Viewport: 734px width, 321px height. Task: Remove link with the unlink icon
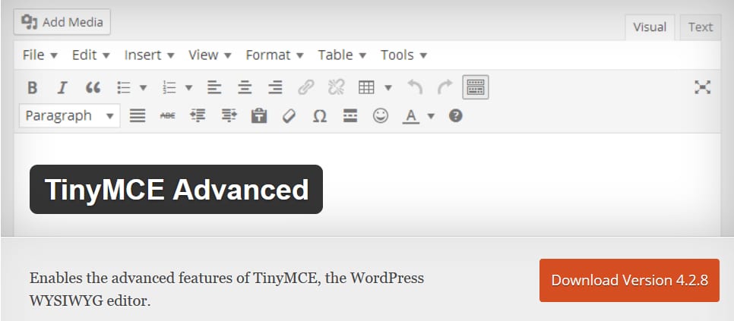[336, 87]
